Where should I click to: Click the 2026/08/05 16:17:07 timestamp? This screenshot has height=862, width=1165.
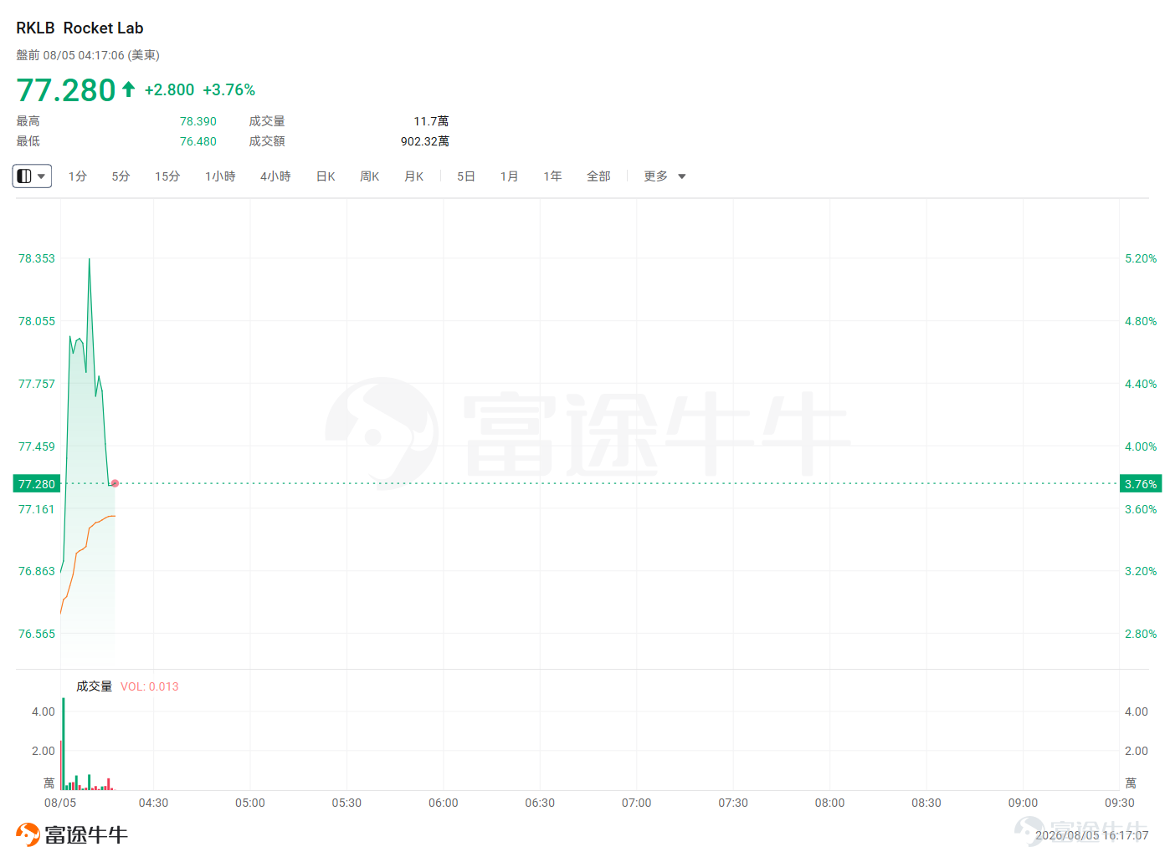1092,835
